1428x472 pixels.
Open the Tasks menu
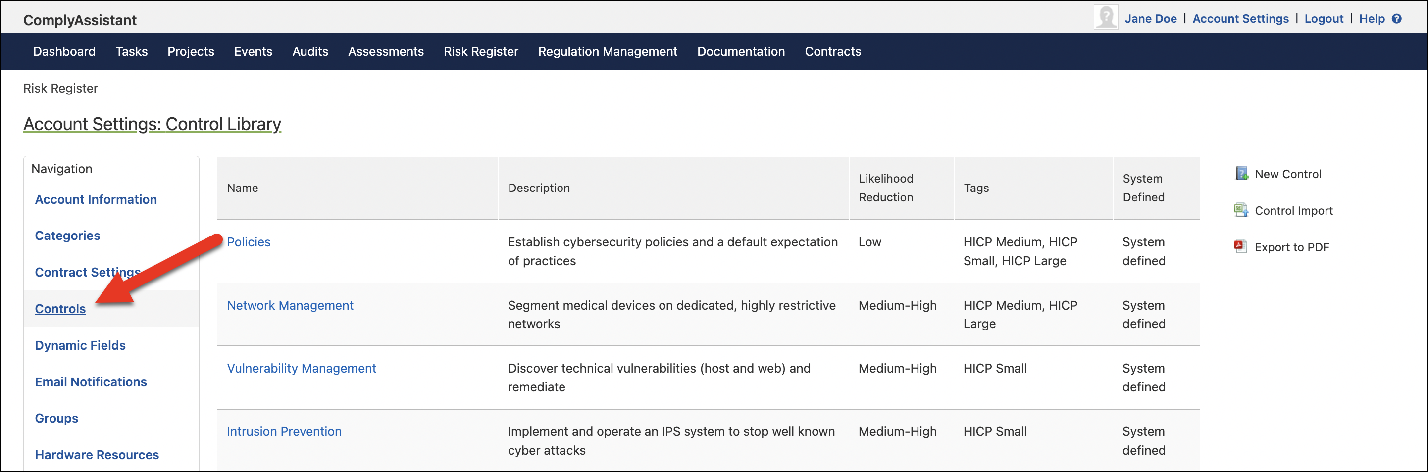[131, 51]
